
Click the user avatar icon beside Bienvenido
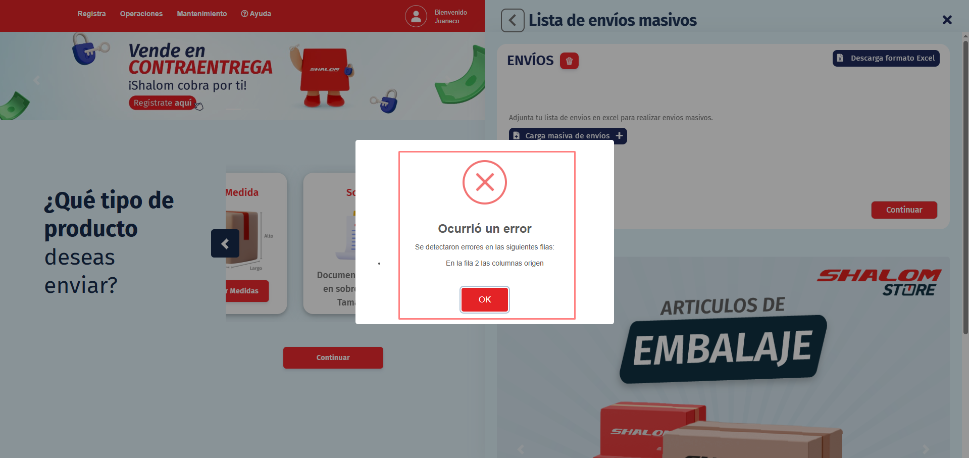click(x=416, y=16)
